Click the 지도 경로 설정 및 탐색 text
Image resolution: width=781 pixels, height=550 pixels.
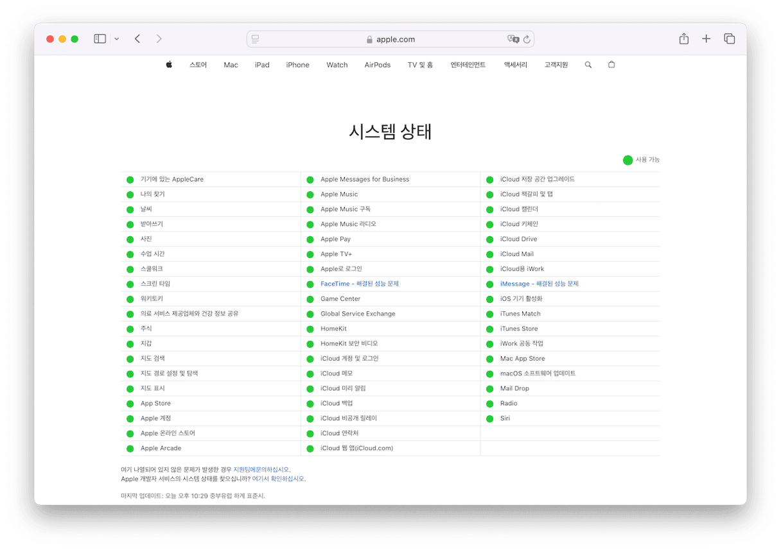(x=170, y=374)
